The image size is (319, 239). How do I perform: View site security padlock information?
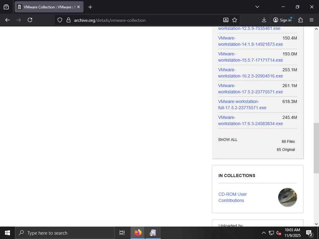coord(69,20)
